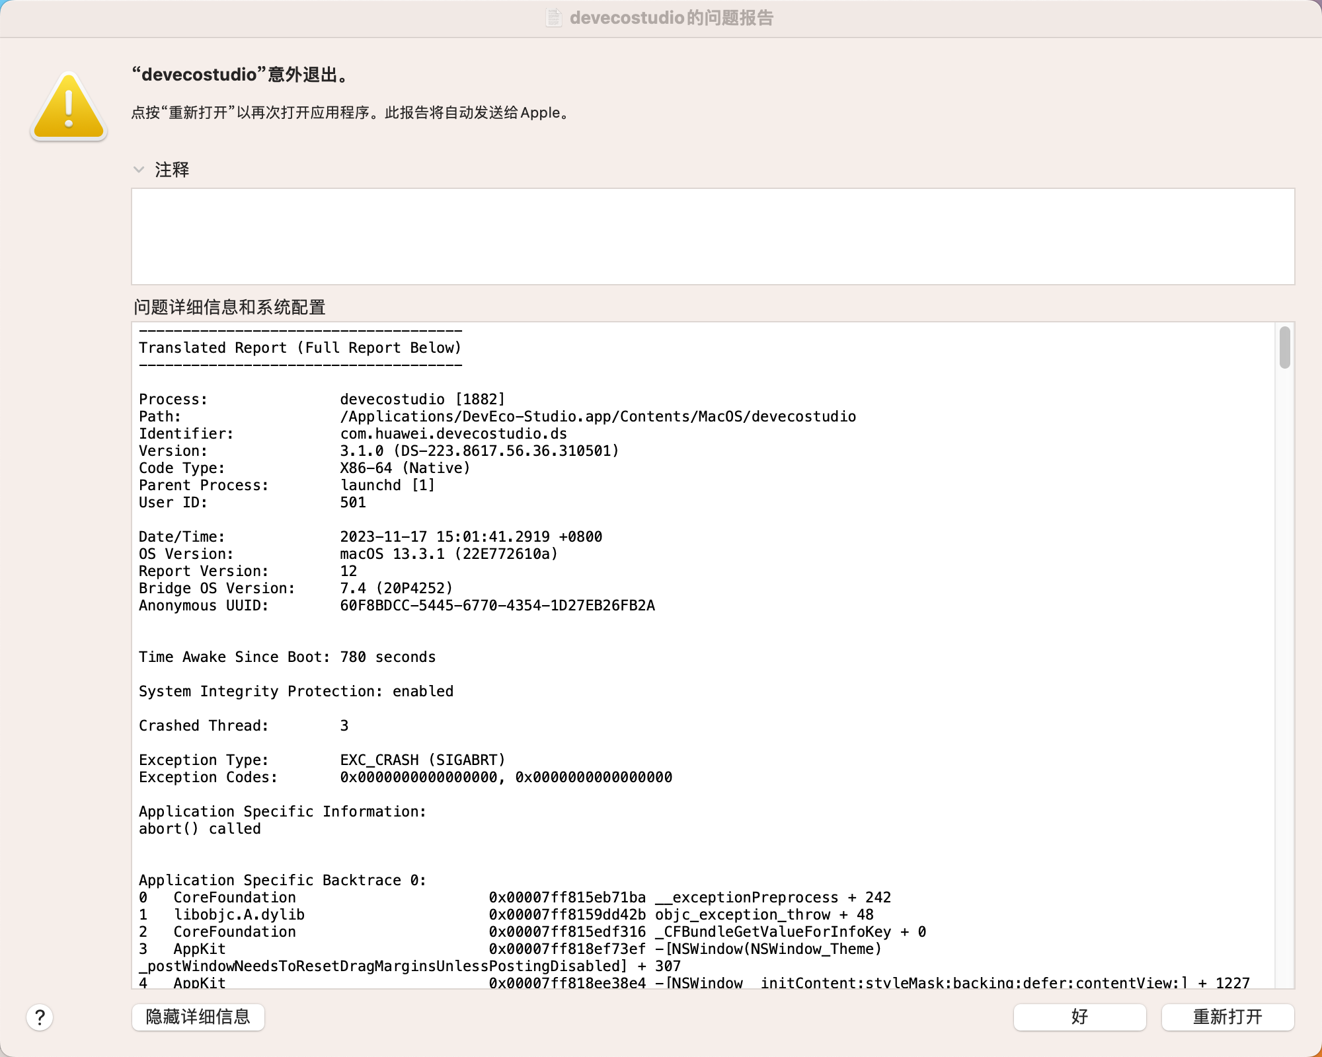Image resolution: width=1322 pixels, height=1057 pixels.
Task: Click the Bridge OS version '7.4 (20P4252)'
Action: [397, 589]
